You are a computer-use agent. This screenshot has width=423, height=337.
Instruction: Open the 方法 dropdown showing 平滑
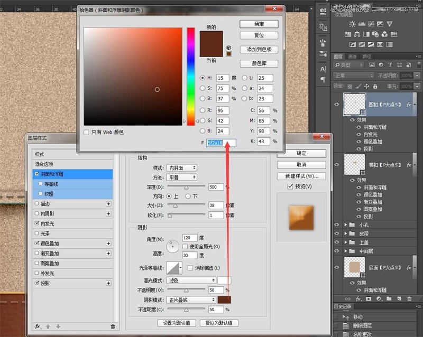click(181, 177)
